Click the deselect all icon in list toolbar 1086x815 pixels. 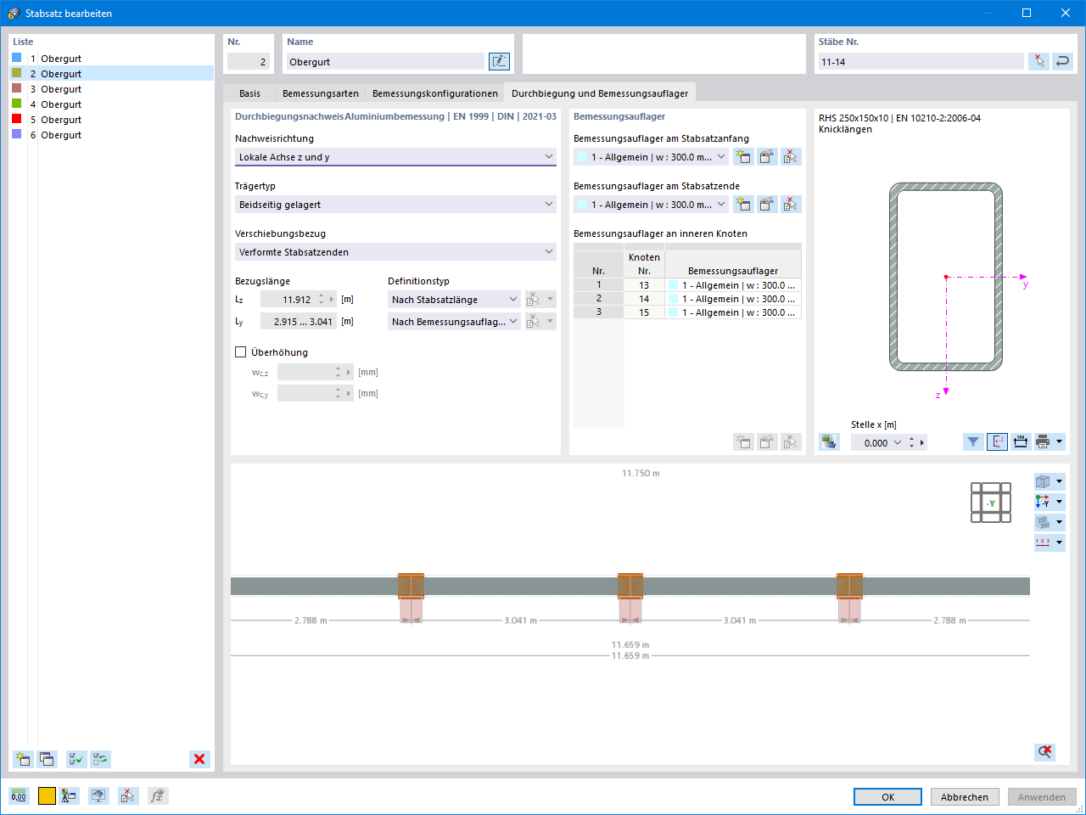click(100, 759)
